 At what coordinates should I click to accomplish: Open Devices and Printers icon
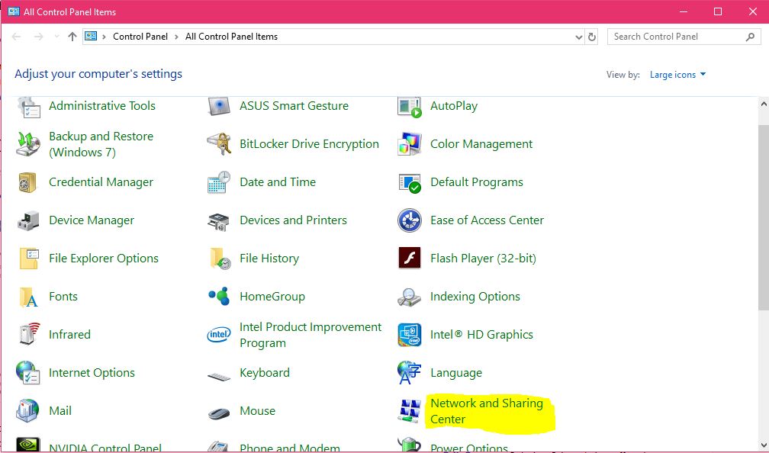(219, 222)
